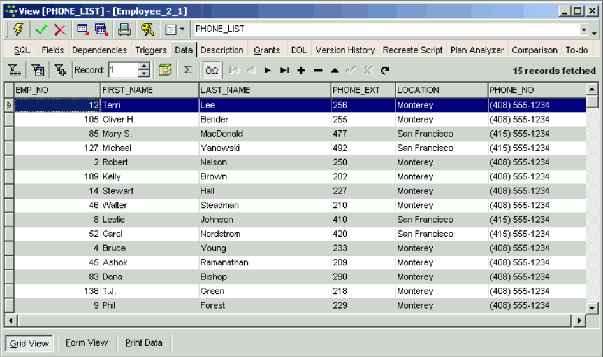
Task: Open the Print Data tab
Action: tap(143, 343)
